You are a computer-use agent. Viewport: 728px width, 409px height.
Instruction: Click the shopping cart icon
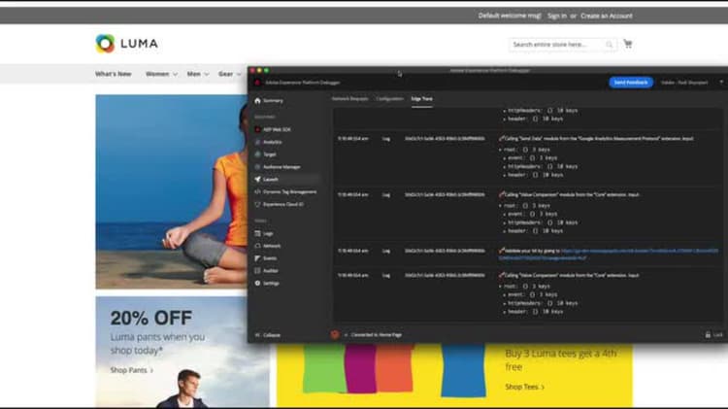(x=628, y=44)
